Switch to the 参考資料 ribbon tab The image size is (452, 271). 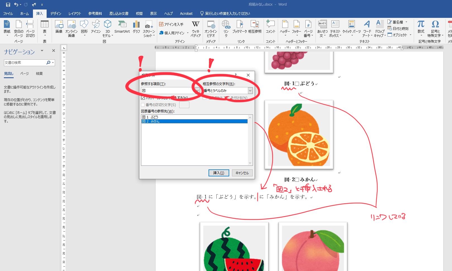[x=95, y=13]
